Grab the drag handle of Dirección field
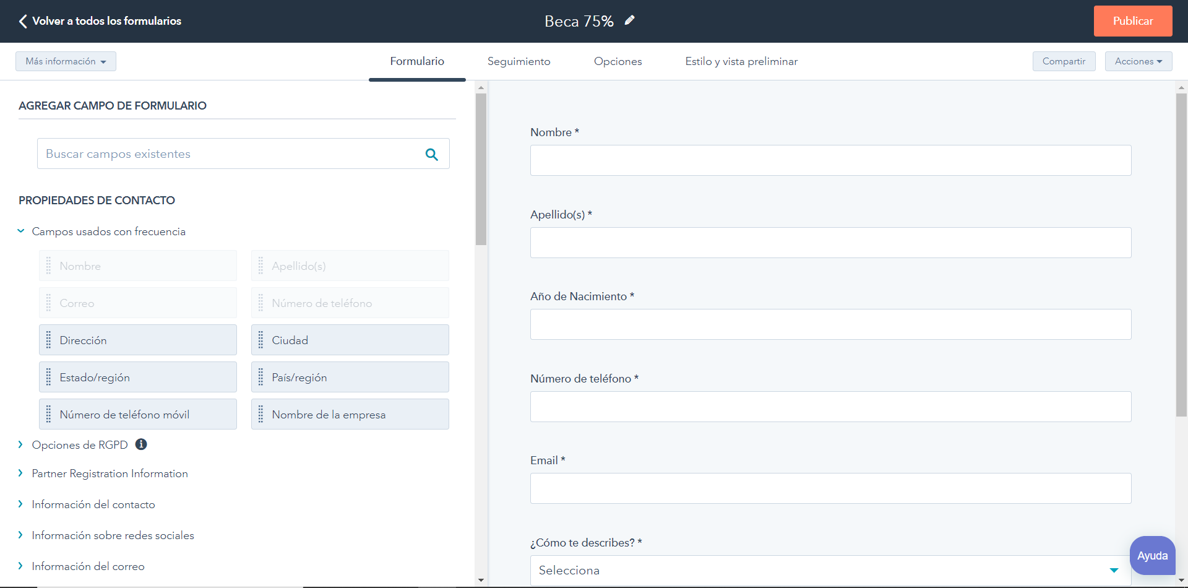The height and width of the screenshot is (588, 1188). (49, 340)
